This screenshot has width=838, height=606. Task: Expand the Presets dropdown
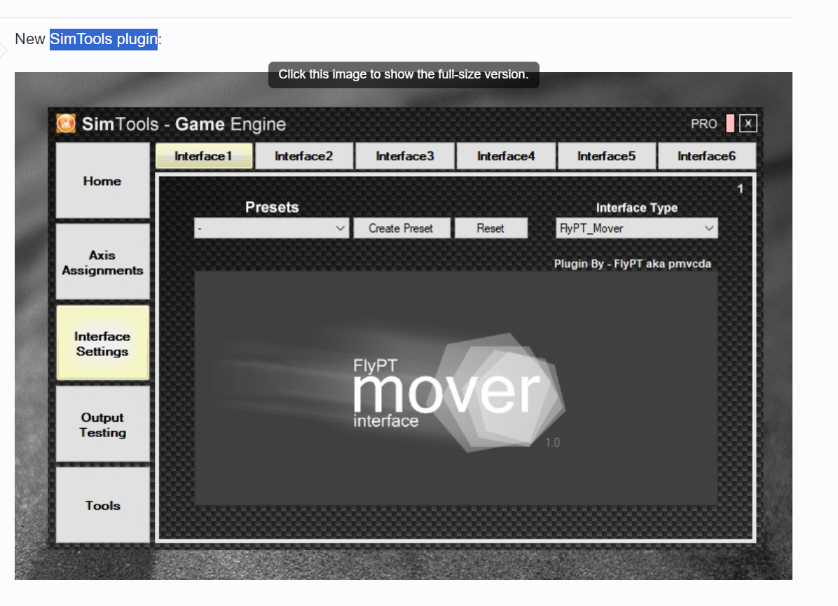(x=271, y=228)
